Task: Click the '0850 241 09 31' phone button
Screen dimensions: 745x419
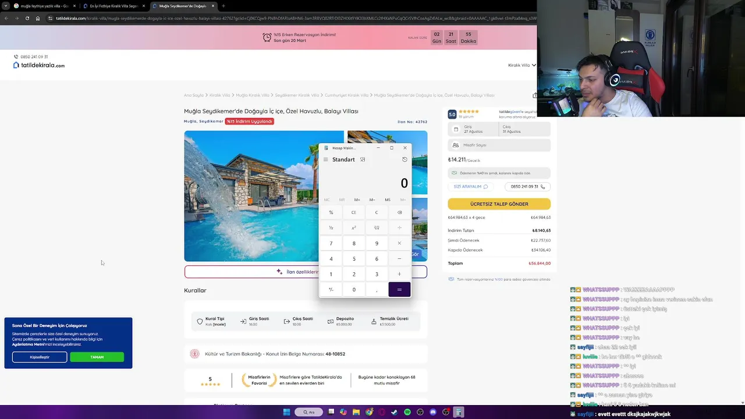Action: pyautogui.click(x=528, y=187)
